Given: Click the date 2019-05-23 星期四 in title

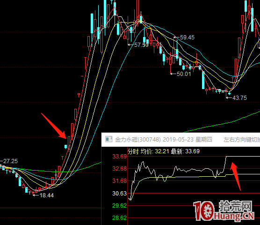Looking at the screenshot, I should tap(188, 139).
